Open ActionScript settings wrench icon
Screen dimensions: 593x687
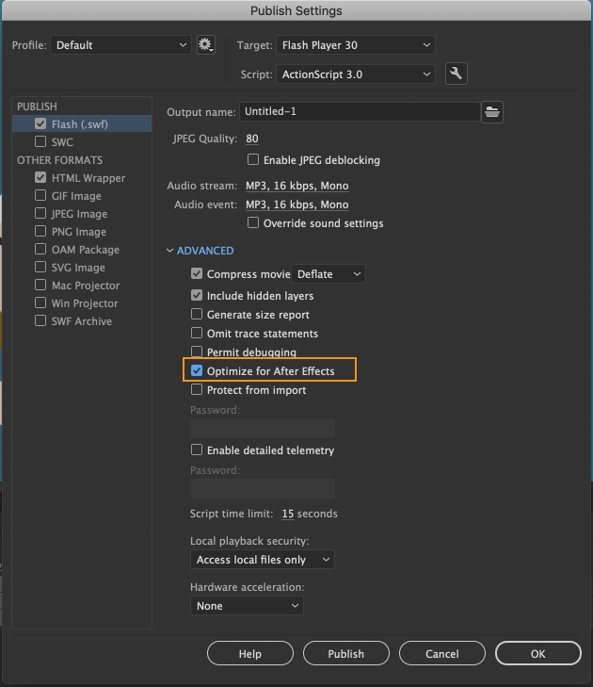coord(457,74)
